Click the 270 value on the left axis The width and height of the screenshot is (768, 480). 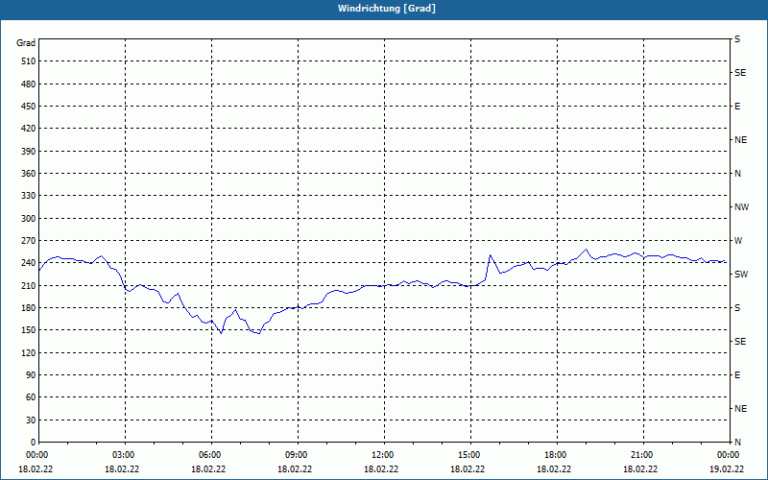(29, 241)
